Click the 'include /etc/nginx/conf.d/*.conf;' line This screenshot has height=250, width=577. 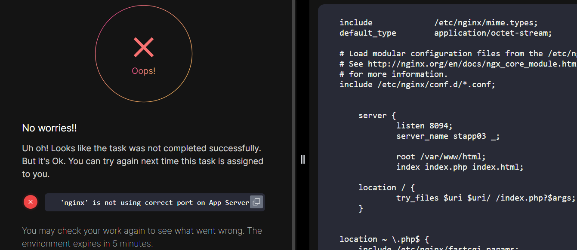point(417,85)
